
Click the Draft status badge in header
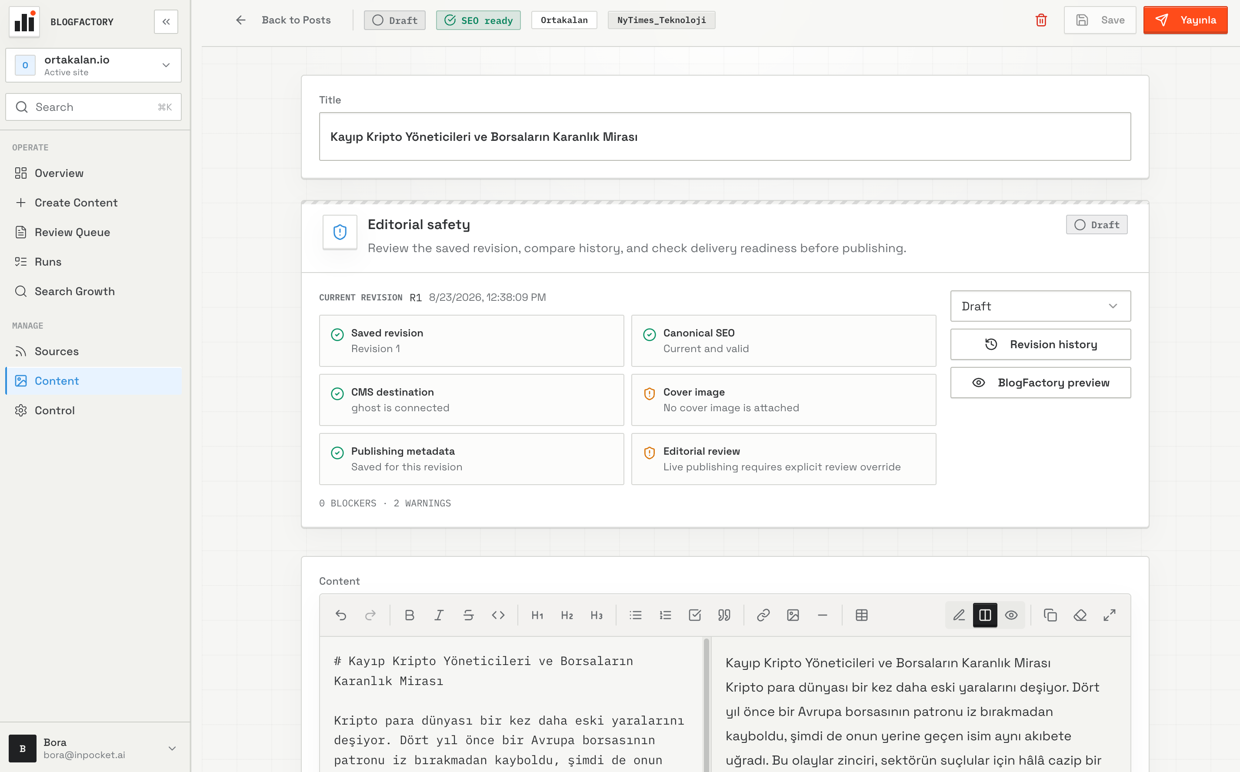(394, 20)
